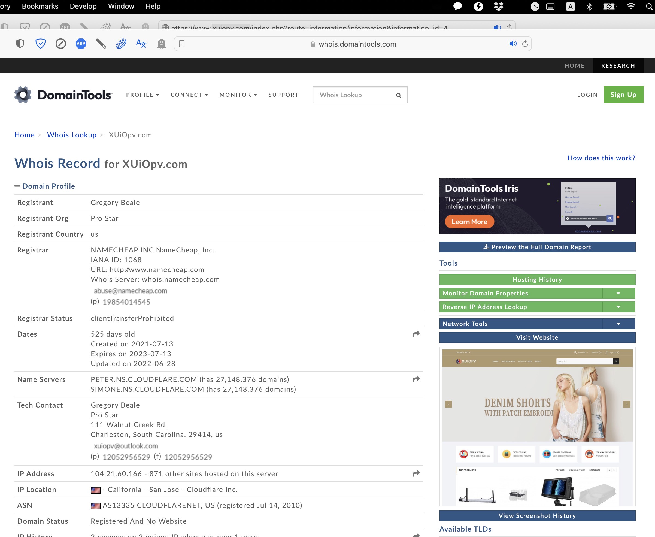Click the lightning bolt menu bar icon

click(x=478, y=6)
